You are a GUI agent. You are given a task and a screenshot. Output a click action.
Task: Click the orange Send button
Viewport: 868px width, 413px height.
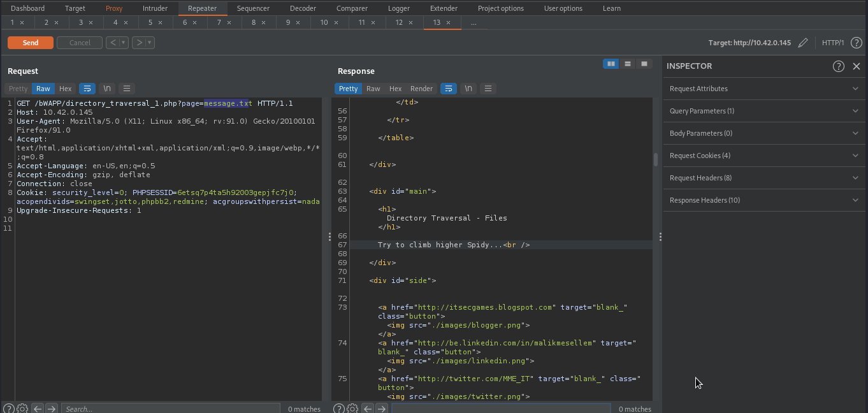31,43
